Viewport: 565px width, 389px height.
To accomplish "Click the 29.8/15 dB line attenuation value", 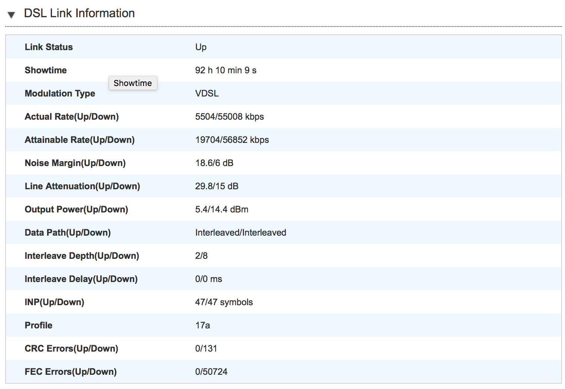I will [x=216, y=186].
